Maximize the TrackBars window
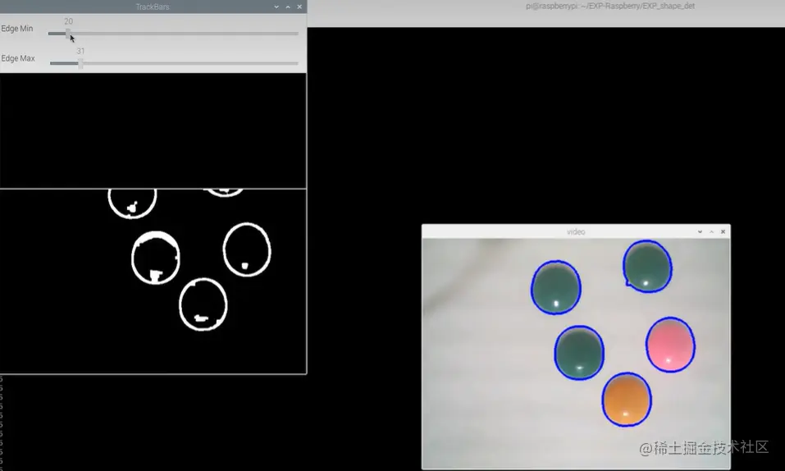 (288, 7)
